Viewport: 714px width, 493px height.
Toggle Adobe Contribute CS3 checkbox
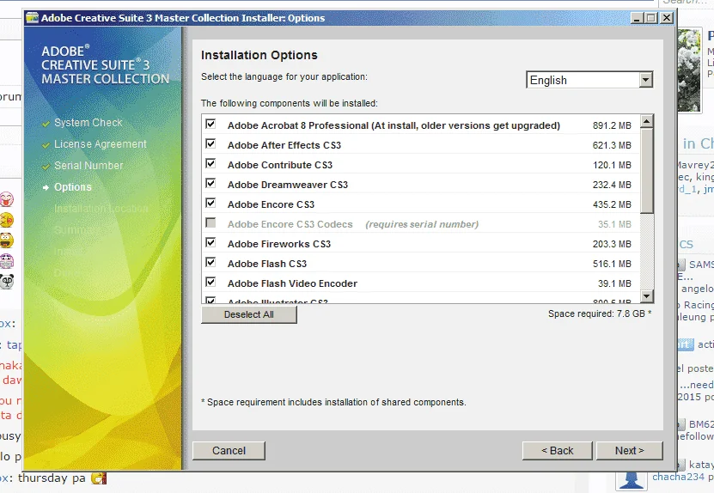[x=211, y=163]
